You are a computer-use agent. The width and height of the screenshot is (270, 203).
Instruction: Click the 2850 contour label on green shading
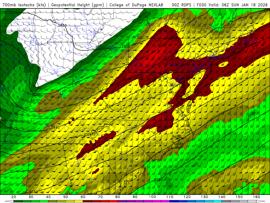(126, 46)
